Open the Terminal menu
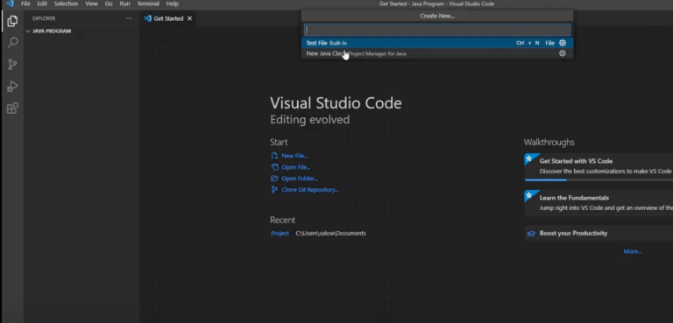 click(148, 4)
